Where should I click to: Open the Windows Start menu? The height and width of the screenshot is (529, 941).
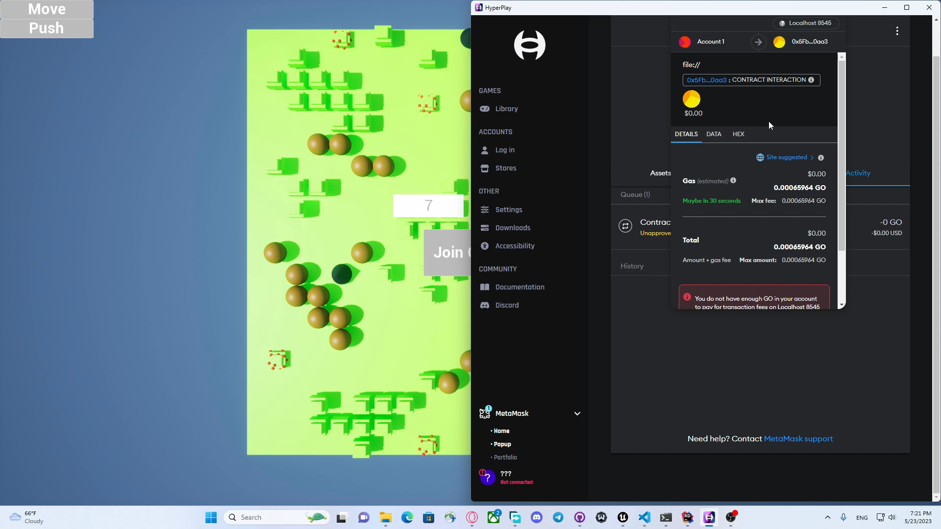coord(211,517)
